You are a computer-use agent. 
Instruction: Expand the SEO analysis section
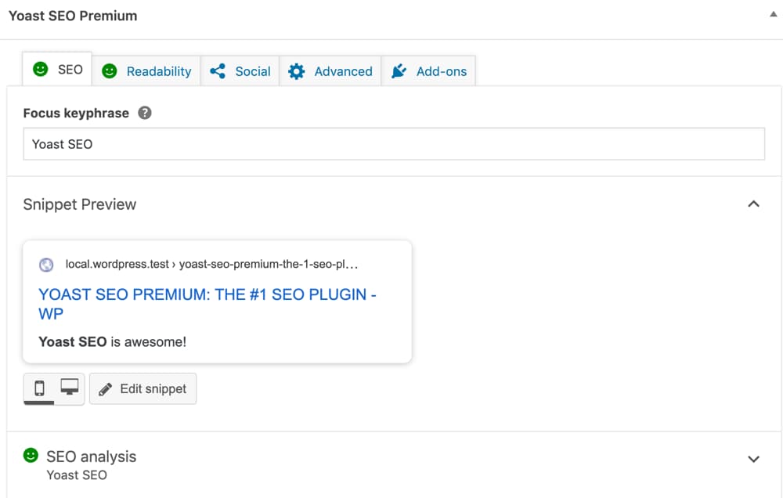click(753, 459)
